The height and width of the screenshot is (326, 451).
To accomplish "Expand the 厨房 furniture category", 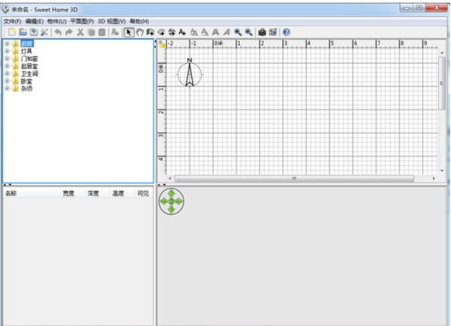I will pyautogui.click(x=7, y=44).
